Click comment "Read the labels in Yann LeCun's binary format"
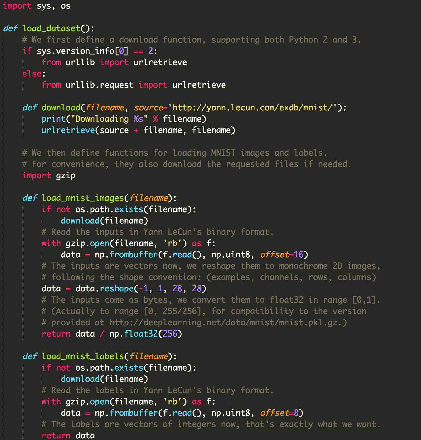The image size is (421, 440). [158, 390]
